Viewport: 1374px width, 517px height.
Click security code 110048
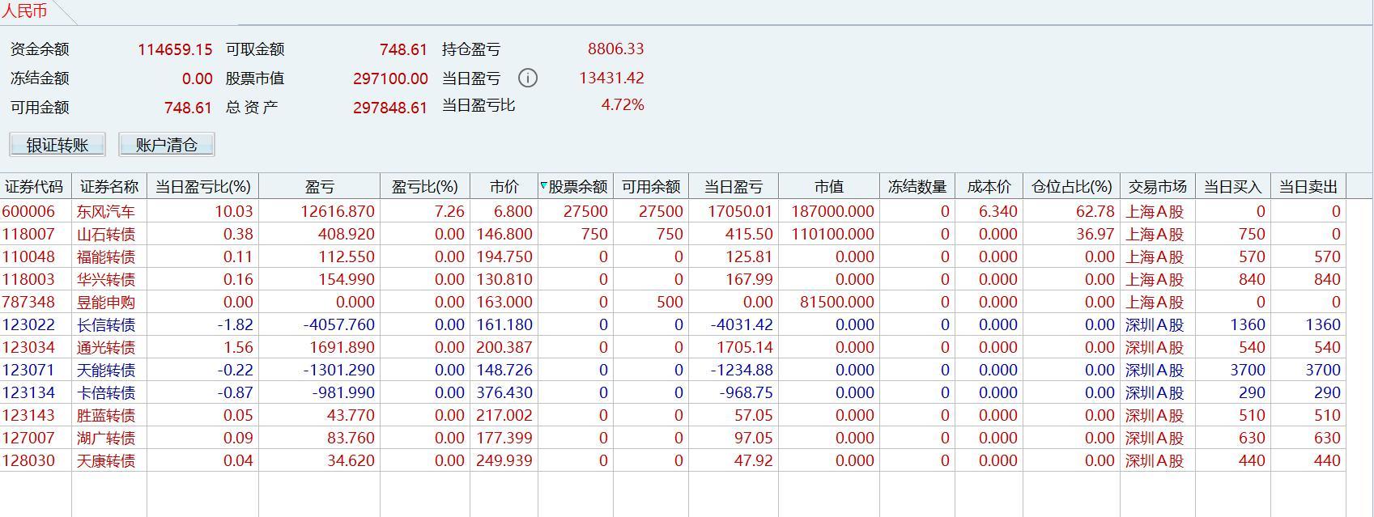pyautogui.click(x=28, y=256)
